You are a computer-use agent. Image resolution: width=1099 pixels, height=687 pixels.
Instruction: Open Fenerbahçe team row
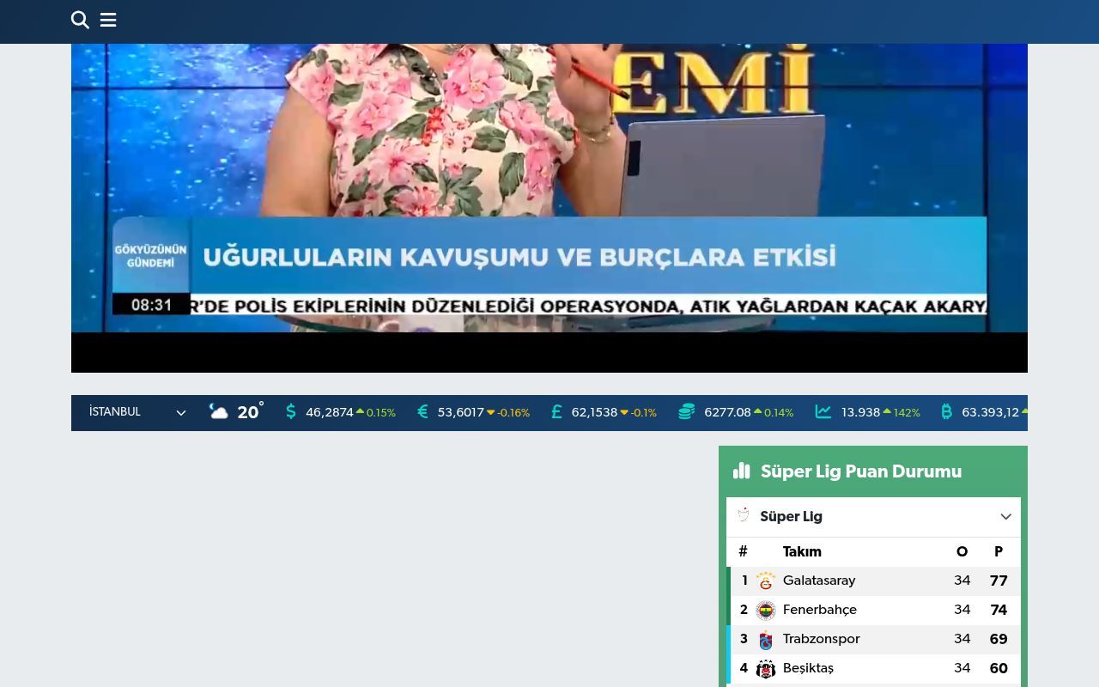pos(873,611)
